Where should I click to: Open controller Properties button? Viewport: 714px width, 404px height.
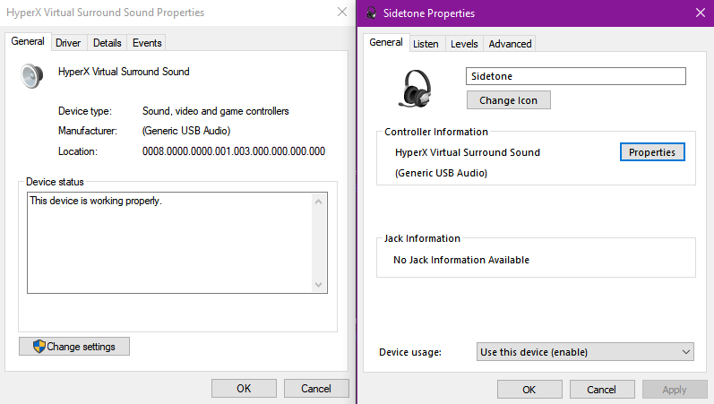pos(652,152)
